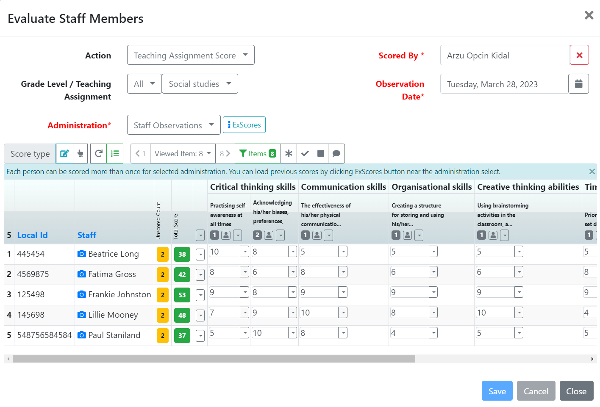The height and width of the screenshot is (407, 600).
Task: Click the ExScores button
Action: [244, 125]
